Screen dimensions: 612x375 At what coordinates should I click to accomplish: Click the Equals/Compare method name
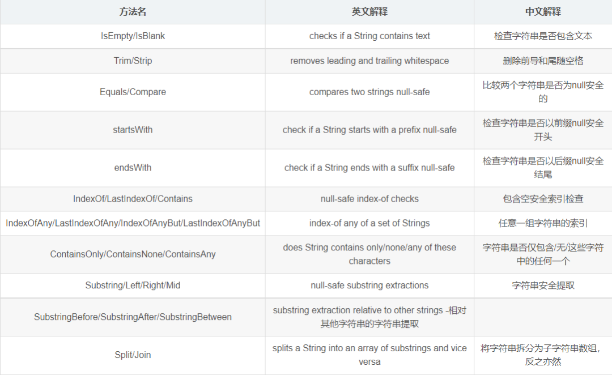(133, 92)
